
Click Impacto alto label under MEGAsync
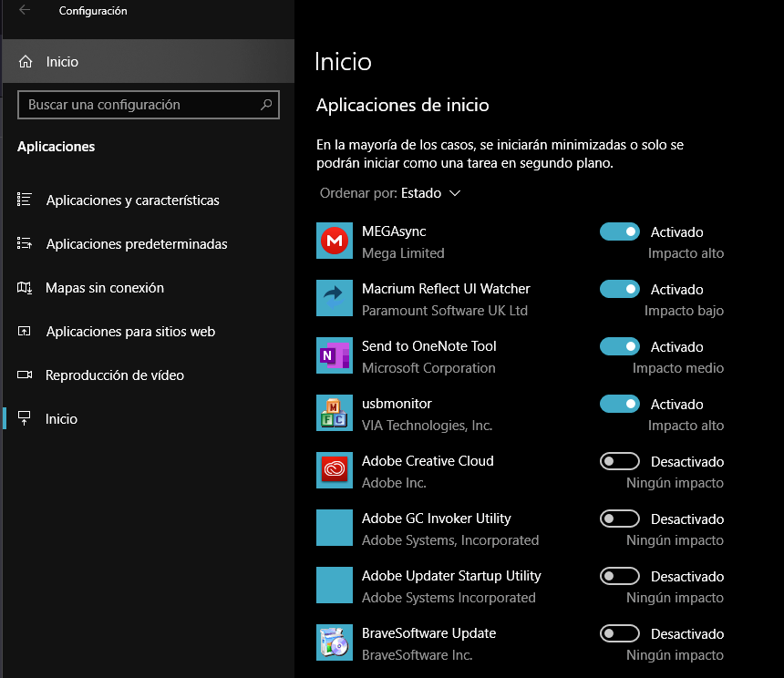pos(686,253)
